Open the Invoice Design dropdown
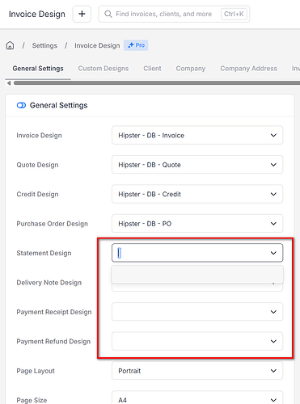 tap(197, 135)
